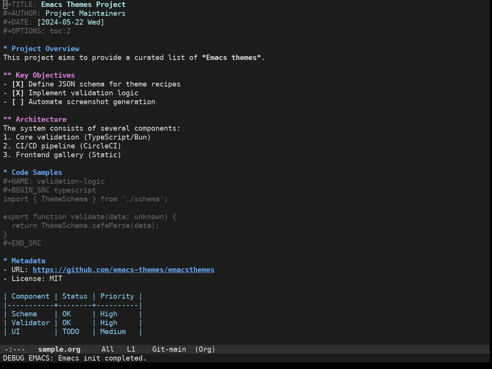Viewport: 492px width, 369px height.
Task: Click the sentence The system consists of several components
Action: pyautogui.click(x=91, y=128)
